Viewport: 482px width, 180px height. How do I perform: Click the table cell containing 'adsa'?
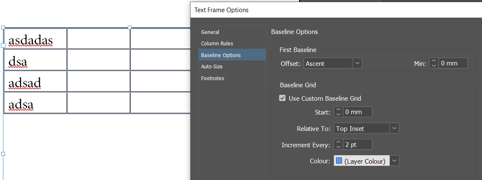pyautogui.click(x=35, y=103)
